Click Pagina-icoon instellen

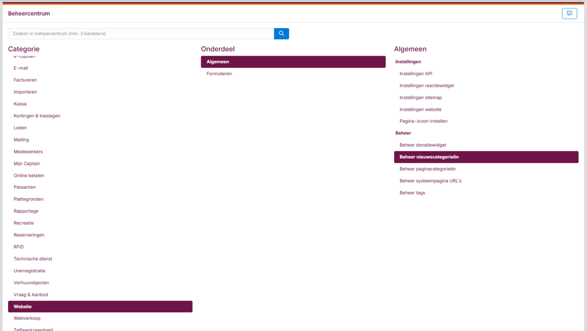coord(423,121)
